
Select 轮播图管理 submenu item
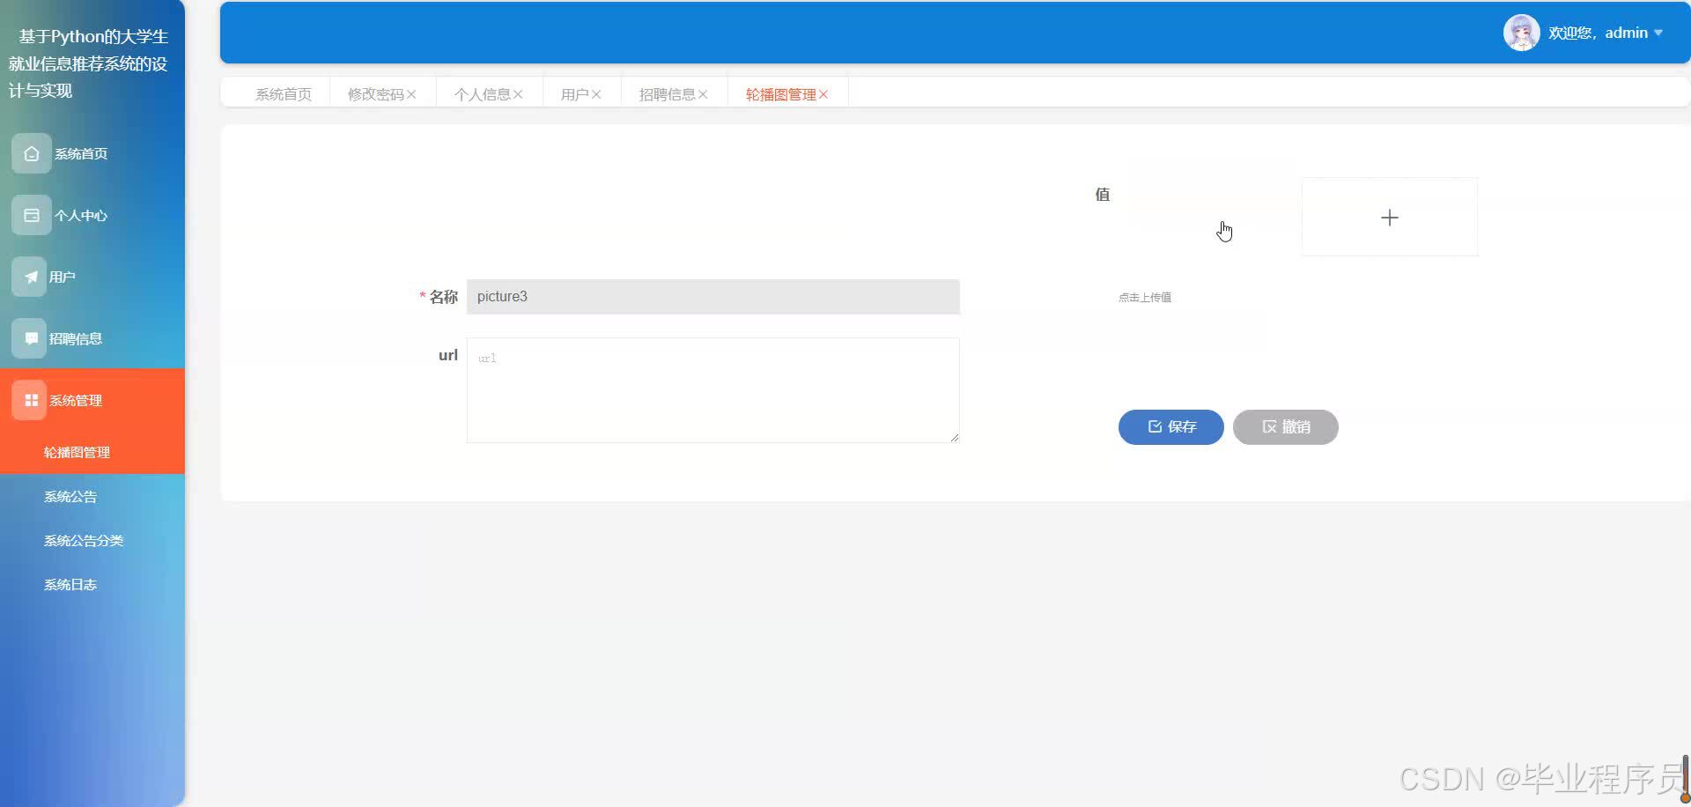coord(92,452)
